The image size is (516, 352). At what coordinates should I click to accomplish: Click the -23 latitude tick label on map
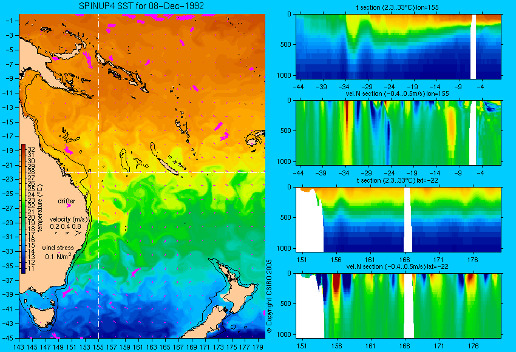(7, 179)
